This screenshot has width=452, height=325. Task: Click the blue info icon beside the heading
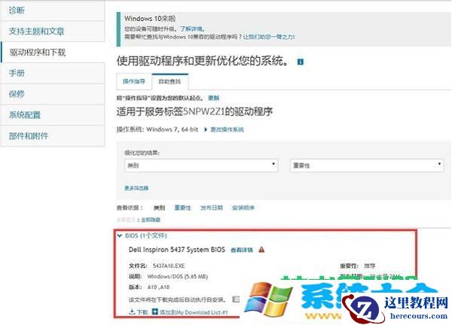[301, 62]
